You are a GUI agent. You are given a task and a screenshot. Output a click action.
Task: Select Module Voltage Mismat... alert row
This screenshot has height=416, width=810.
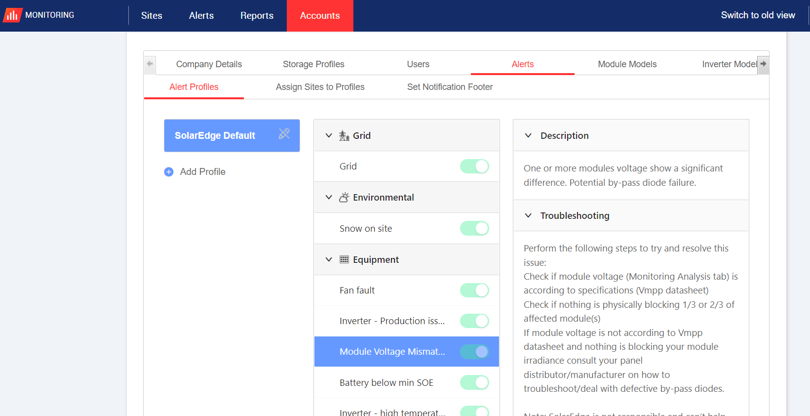pos(407,352)
